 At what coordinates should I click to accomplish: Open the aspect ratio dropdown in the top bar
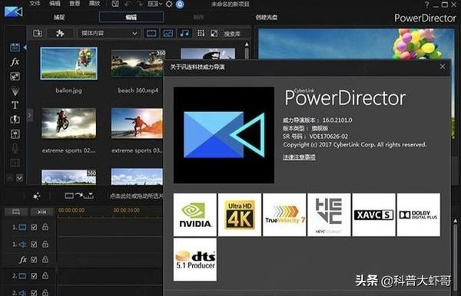(x=155, y=4)
